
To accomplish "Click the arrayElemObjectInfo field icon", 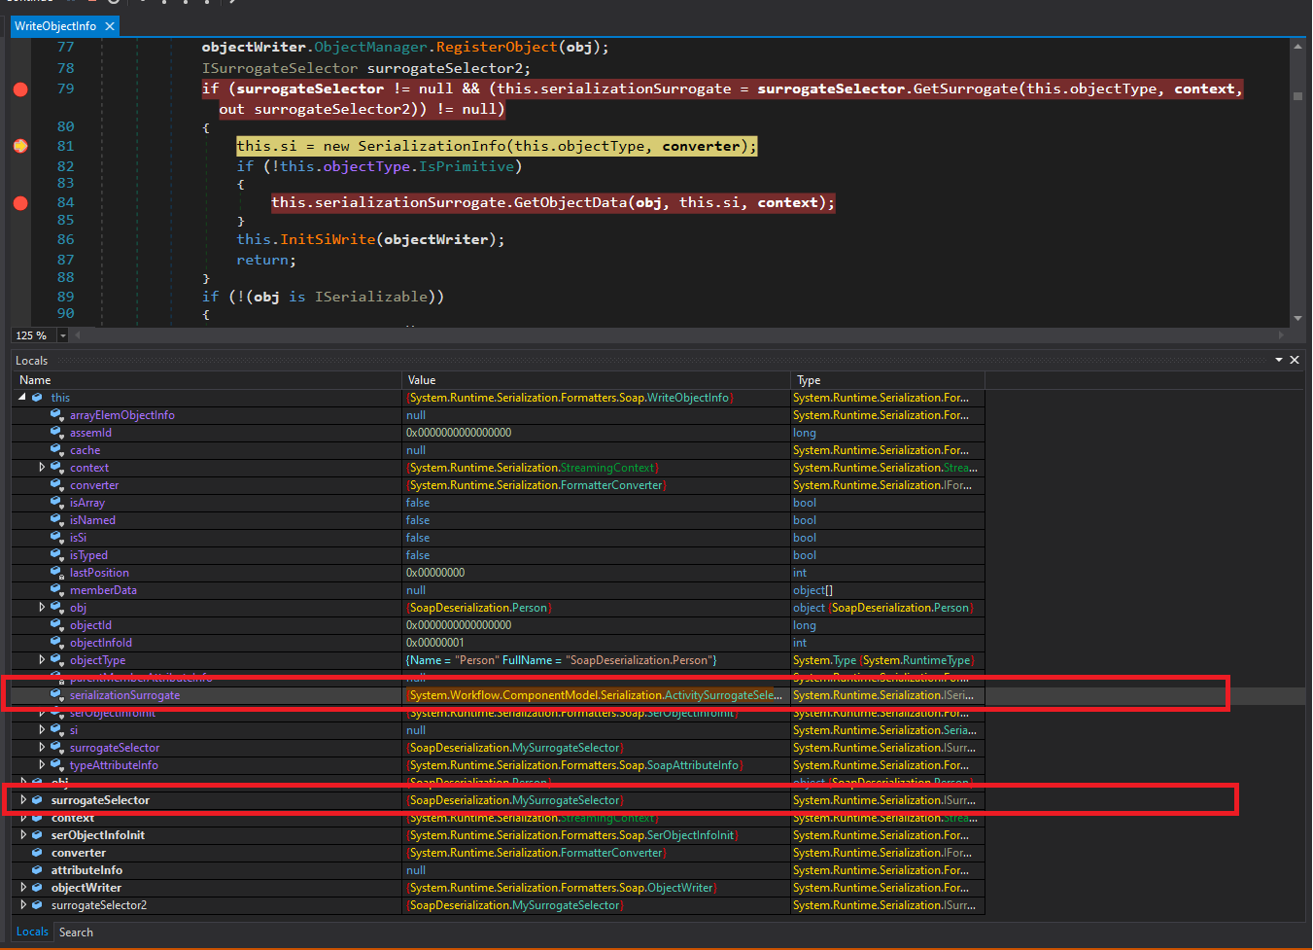I will pos(56,415).
